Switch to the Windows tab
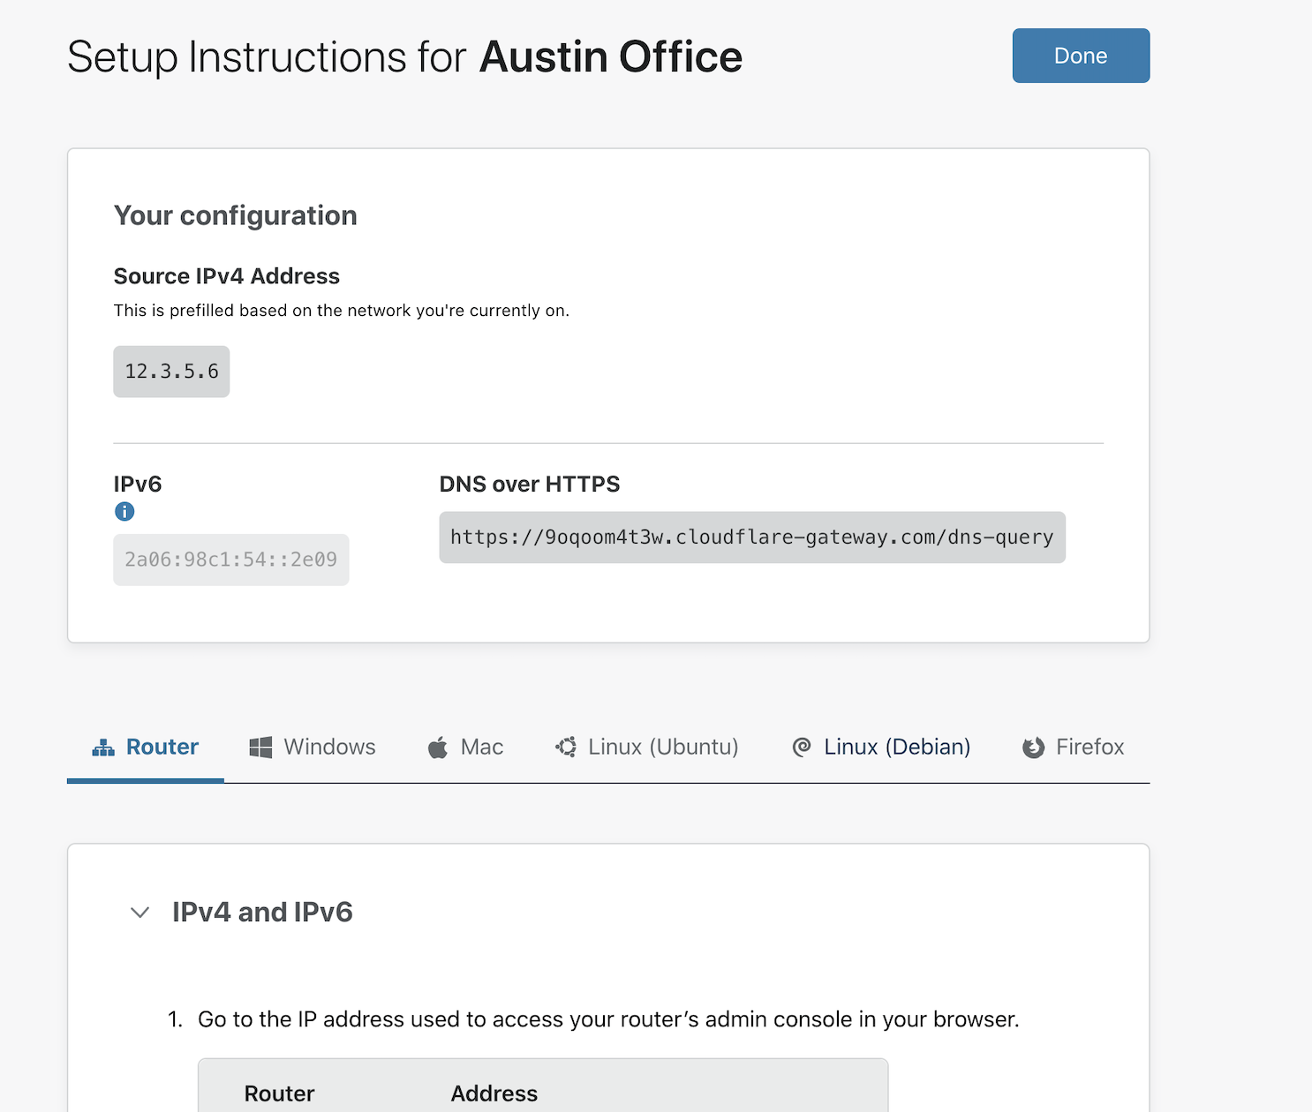 [x=329, y=747]
